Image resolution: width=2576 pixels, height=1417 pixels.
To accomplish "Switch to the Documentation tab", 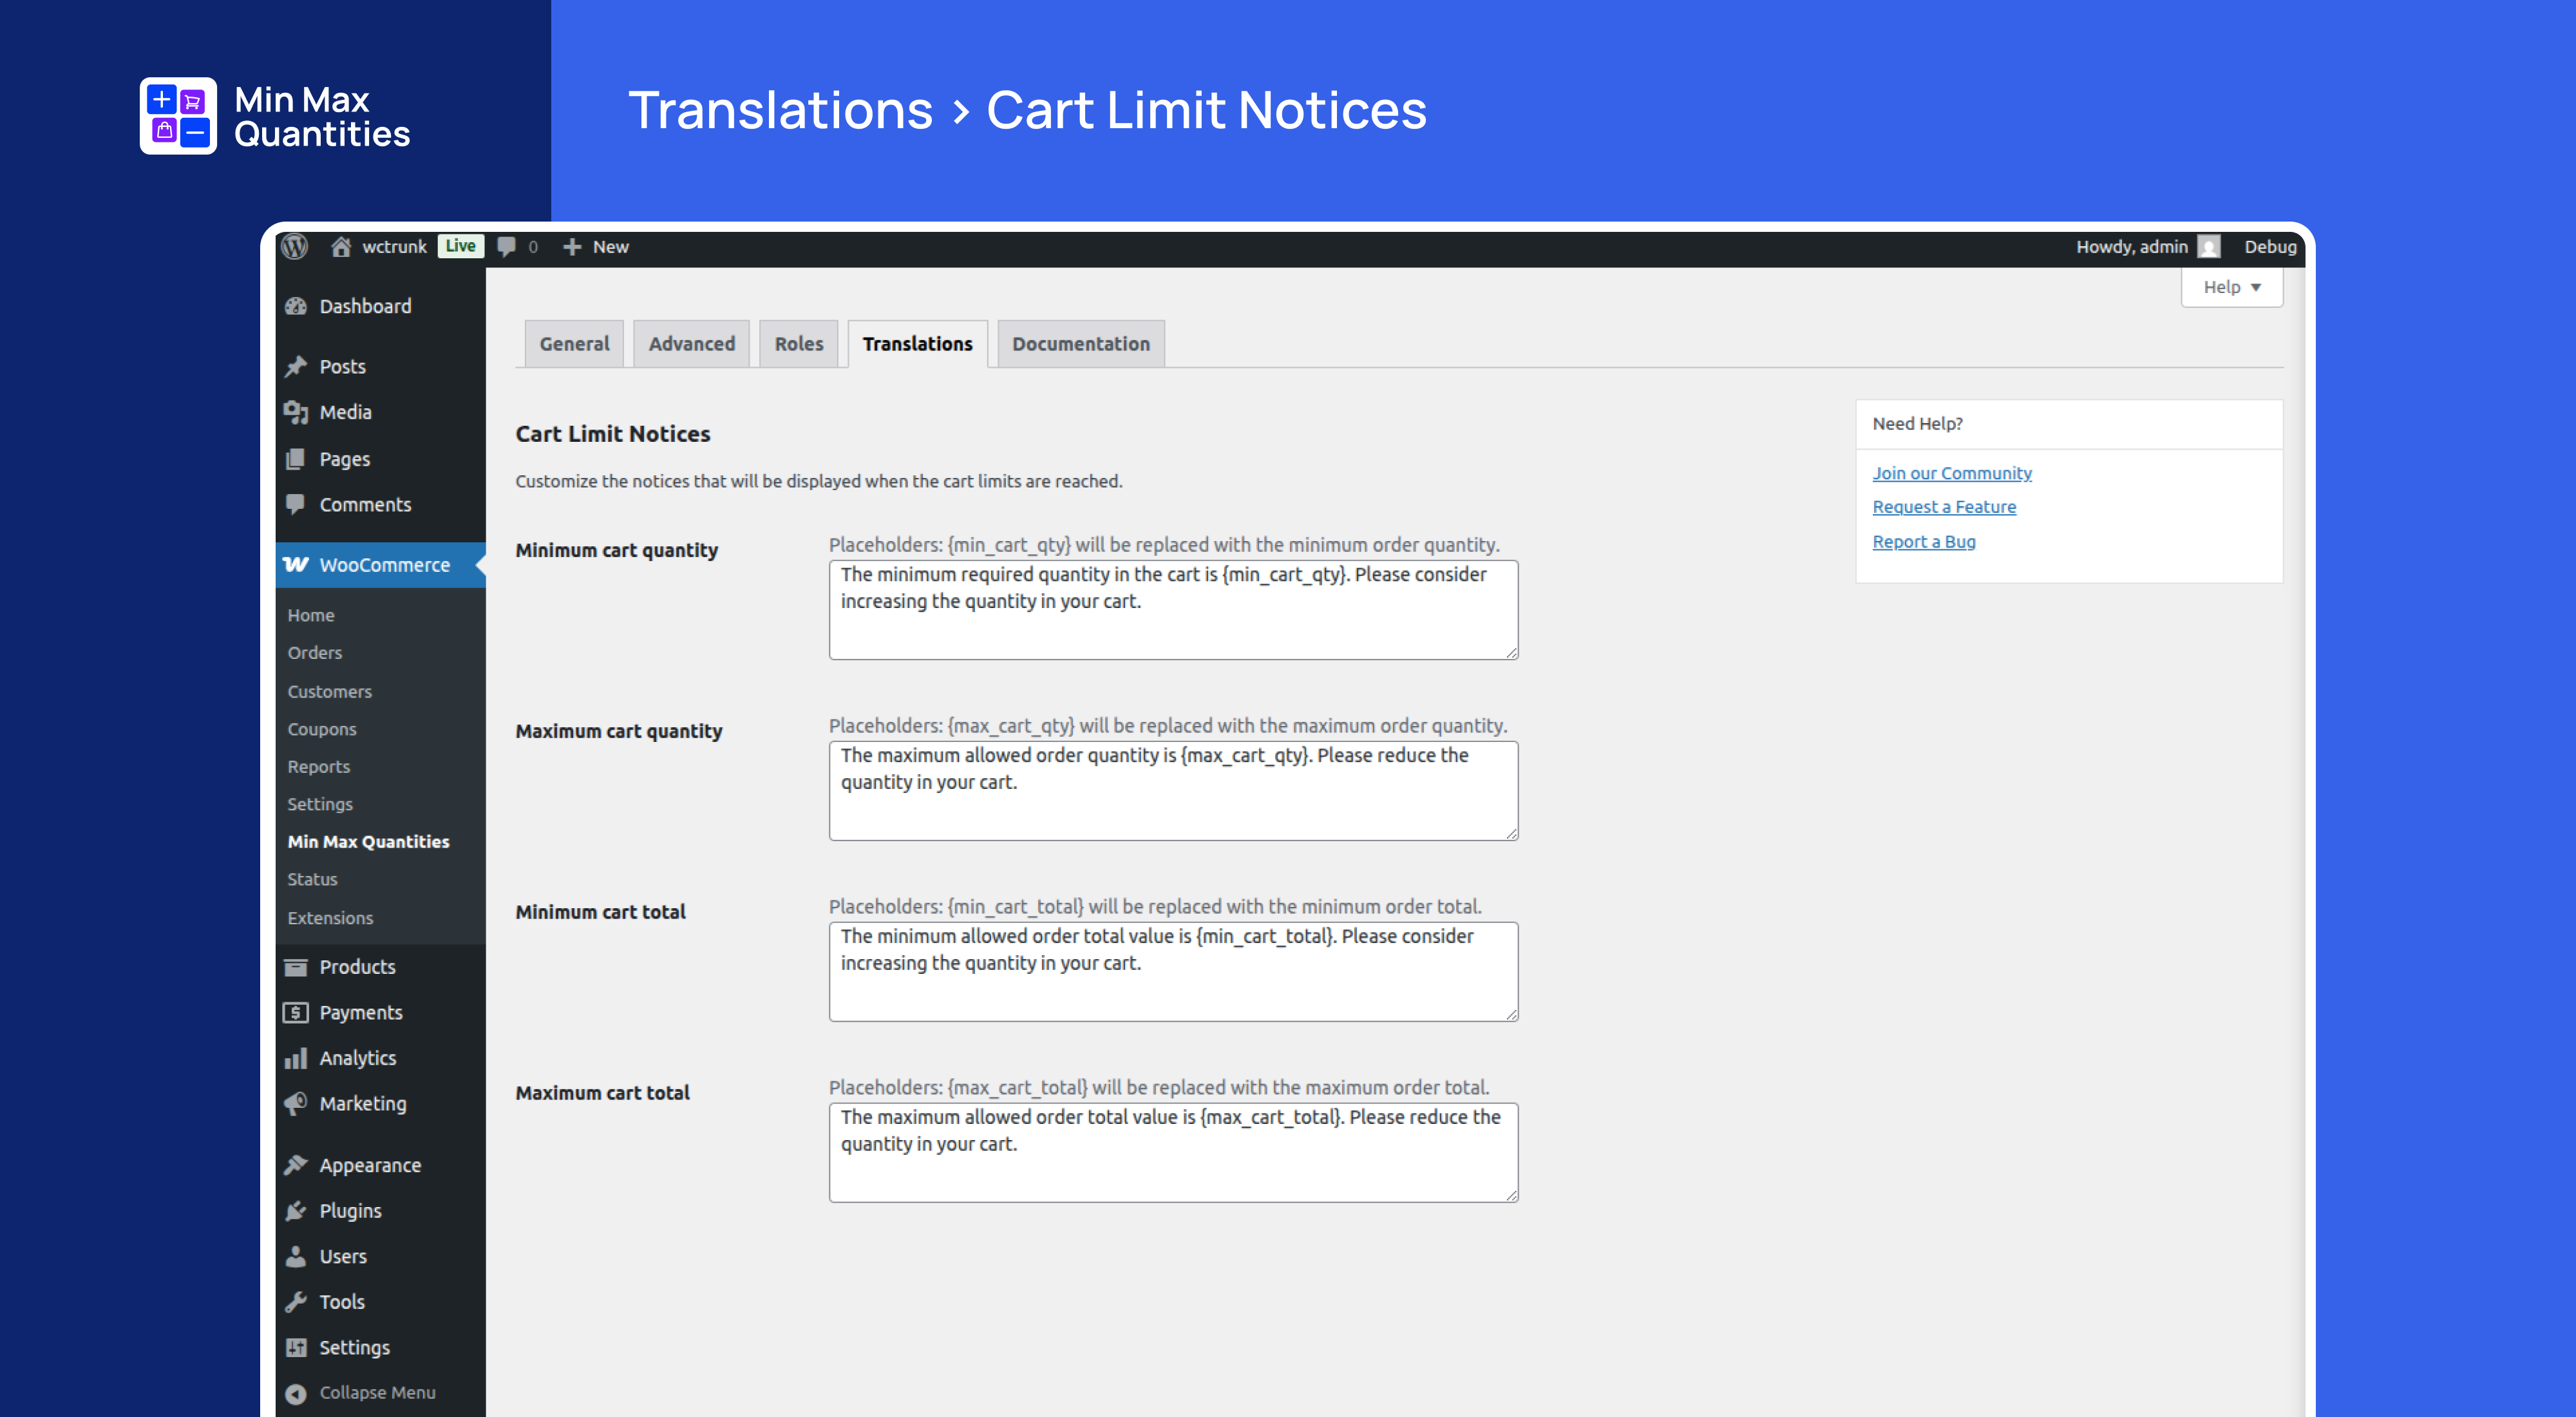I will coord(1080,343).
